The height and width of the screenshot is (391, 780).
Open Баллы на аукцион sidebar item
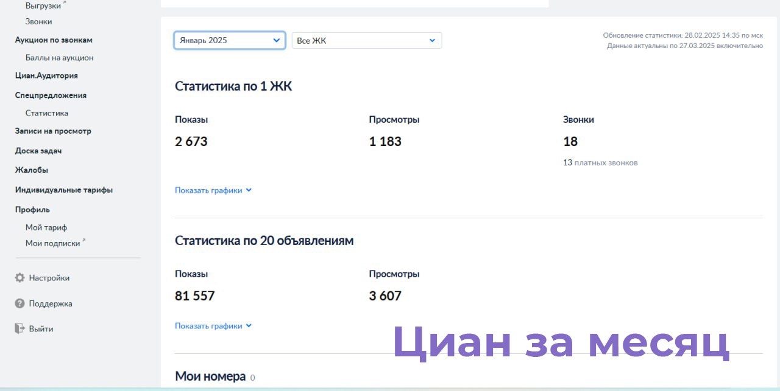click(59, 58)
